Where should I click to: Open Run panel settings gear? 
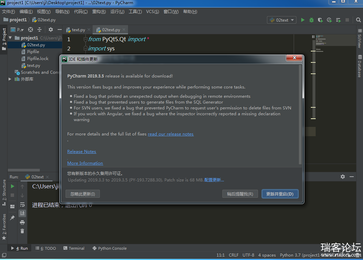pyautogui.click(x=343, y=177)
